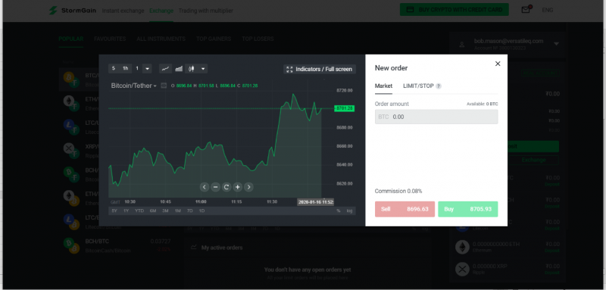Screen dimensions: 606x290
Task: Select the line chart type icon
Action: click(x=165, y=69)
